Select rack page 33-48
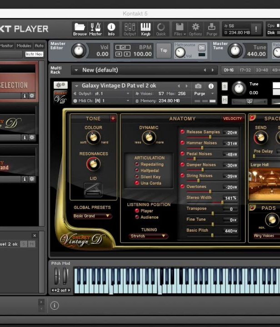The width and height of the screenshot is (280, 327). pyautogui.click(x=262, y=70)
